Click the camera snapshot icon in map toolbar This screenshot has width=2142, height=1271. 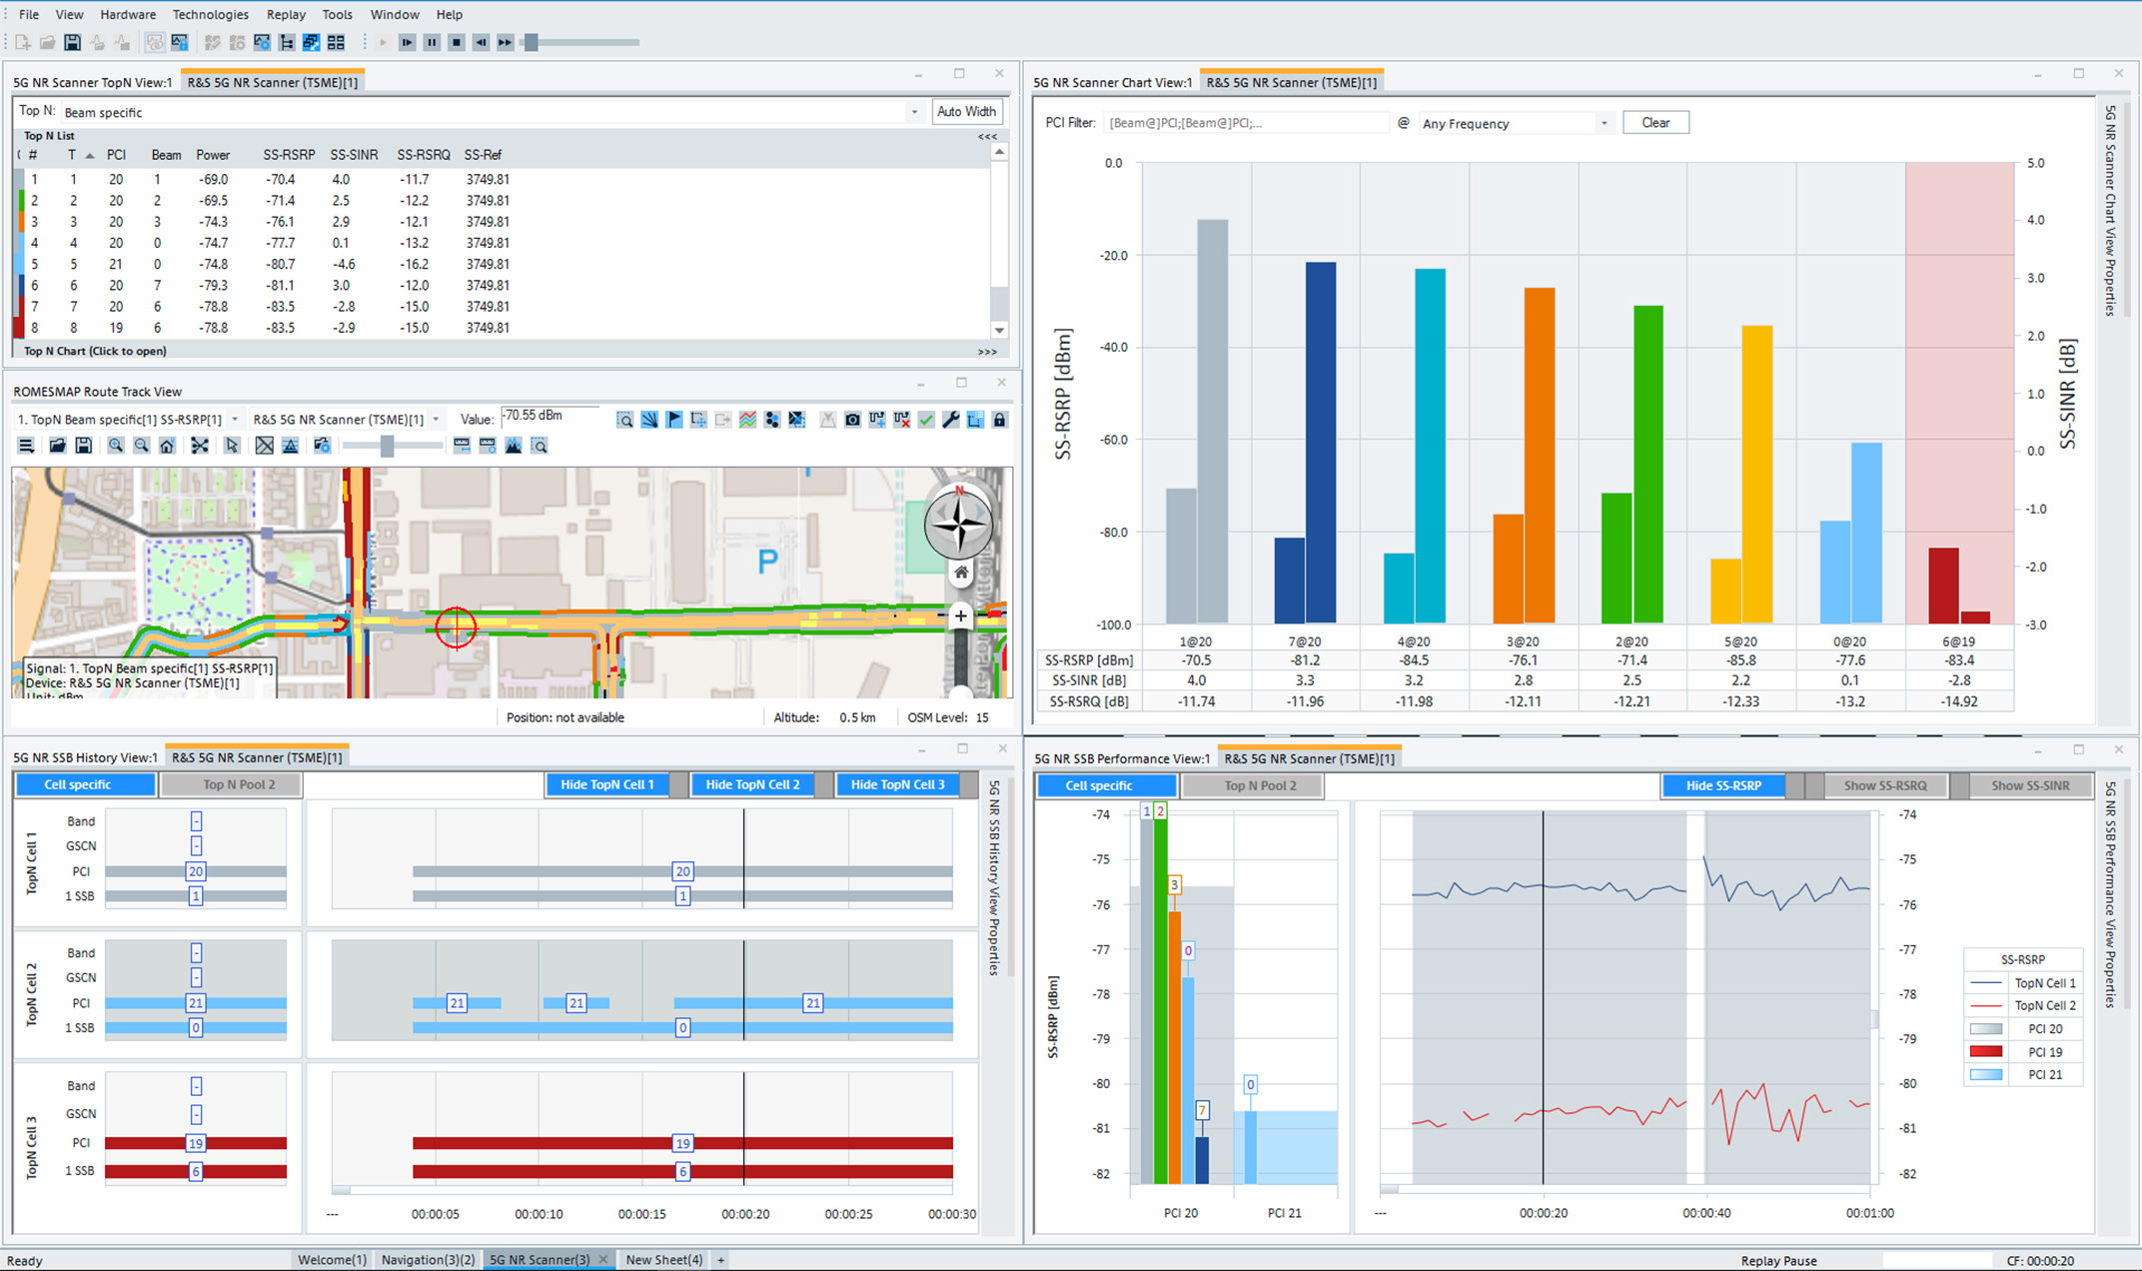coord(852,420)
